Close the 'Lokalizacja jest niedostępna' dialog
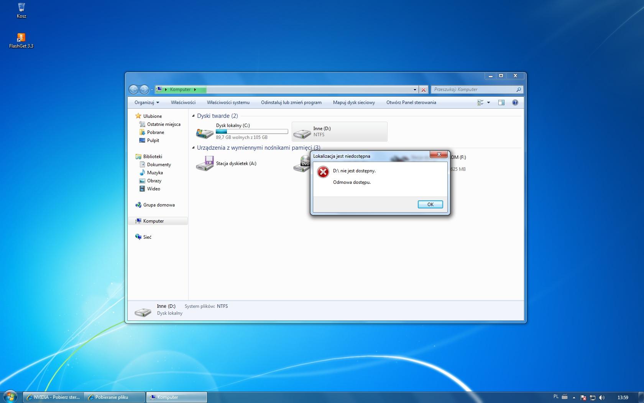The width and height of the screenshot is (644, 403). [x=439, y=154]
